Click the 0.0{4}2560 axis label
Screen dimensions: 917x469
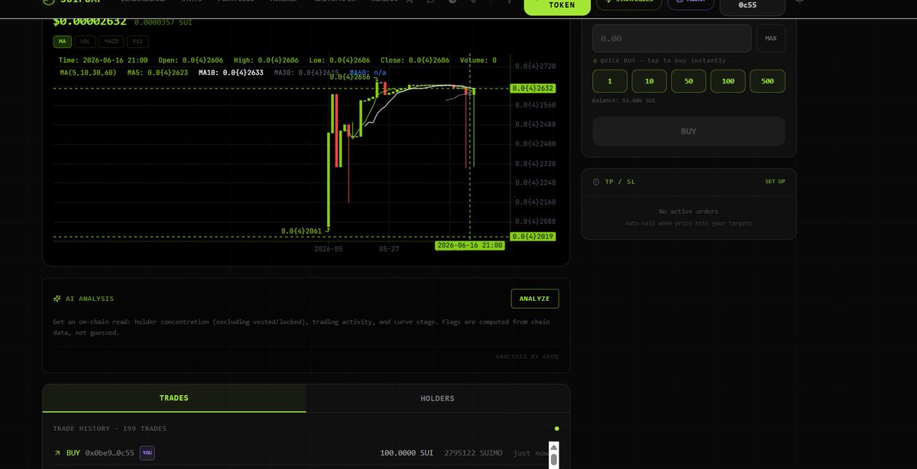tap(535, 105)
